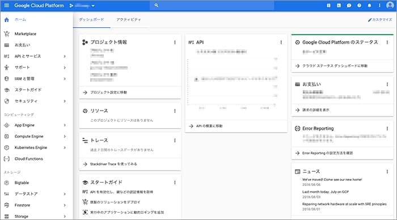Open ニュース card three-dot menu
This screenshot has width=397, height=220.
(387, 172)
